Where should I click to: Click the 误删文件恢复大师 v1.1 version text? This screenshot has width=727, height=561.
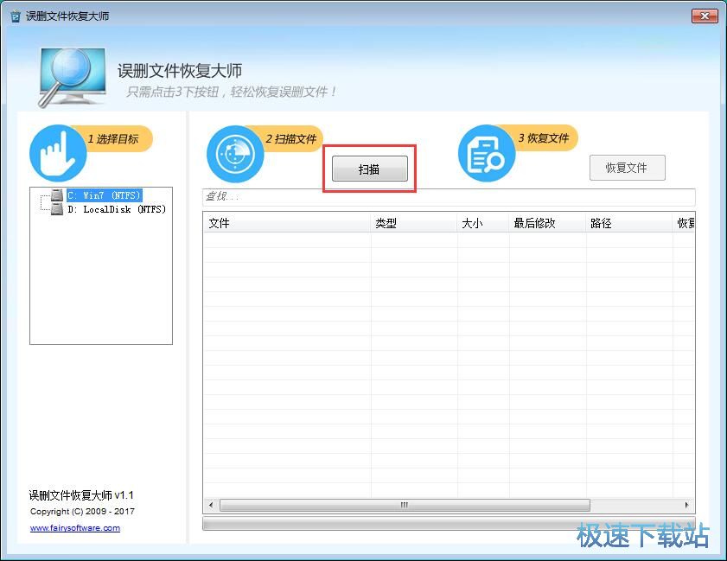[x=81, y=495]
